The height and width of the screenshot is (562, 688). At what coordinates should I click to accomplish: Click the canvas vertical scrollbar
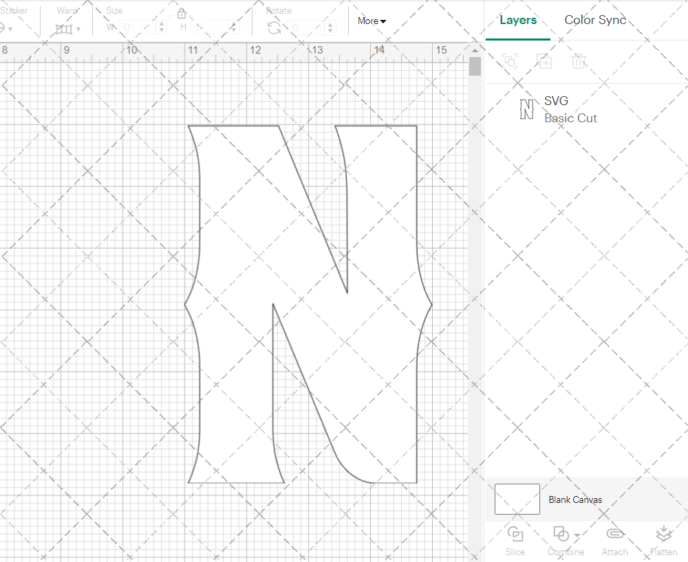(474, 65)
